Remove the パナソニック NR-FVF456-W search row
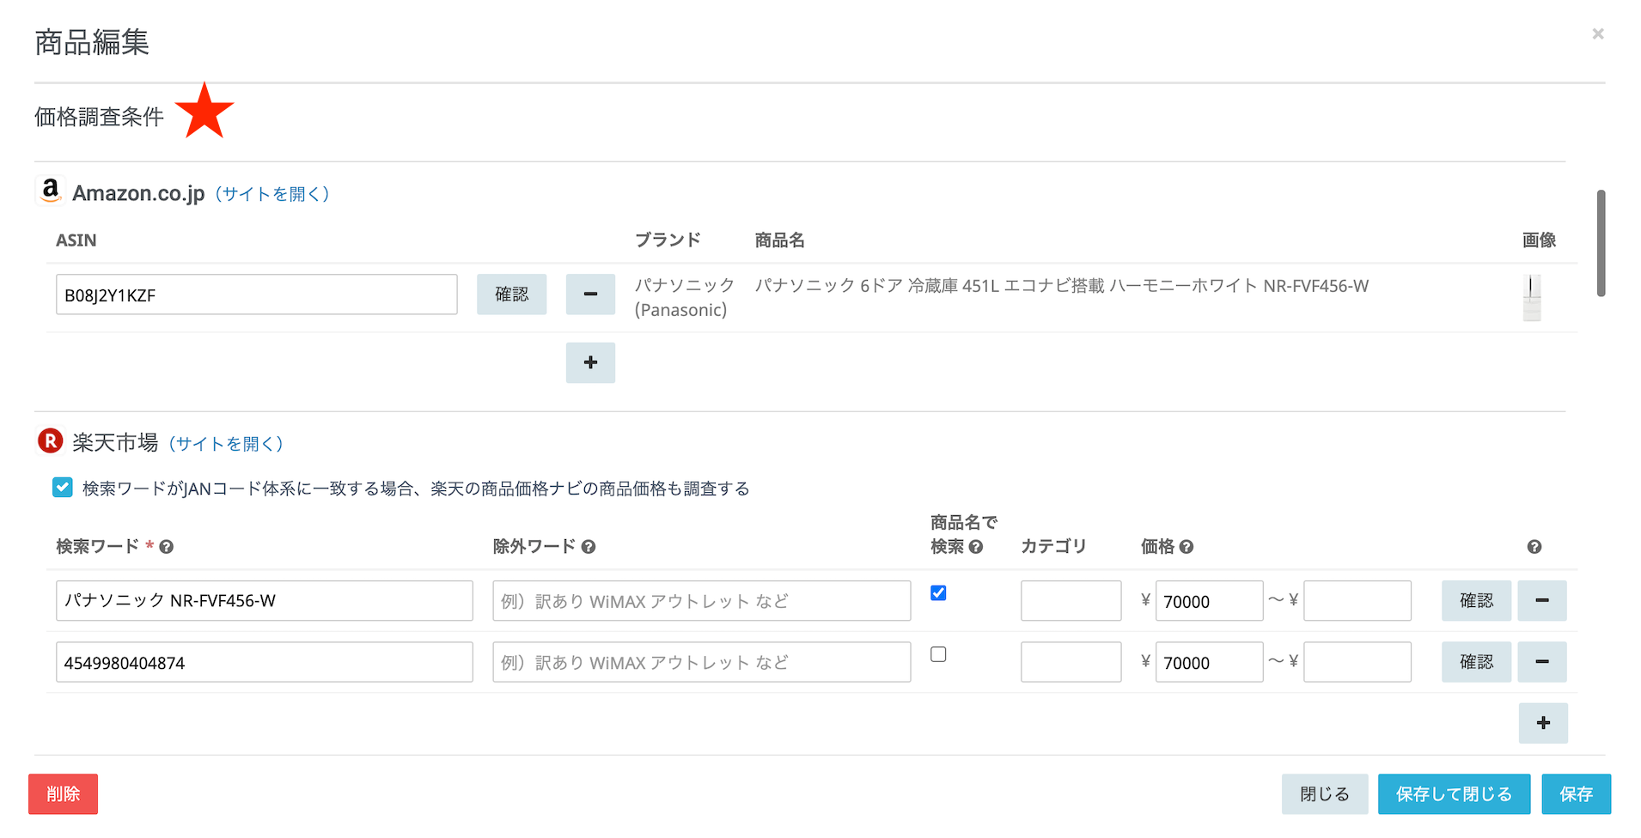Image resolution: width=1641 pixels, height=838 pixels. (x=1541, y=601)
